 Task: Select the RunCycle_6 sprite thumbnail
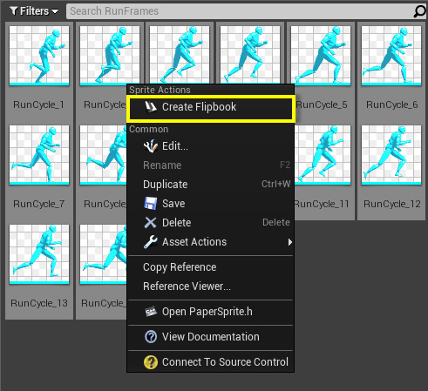(391, 56)
